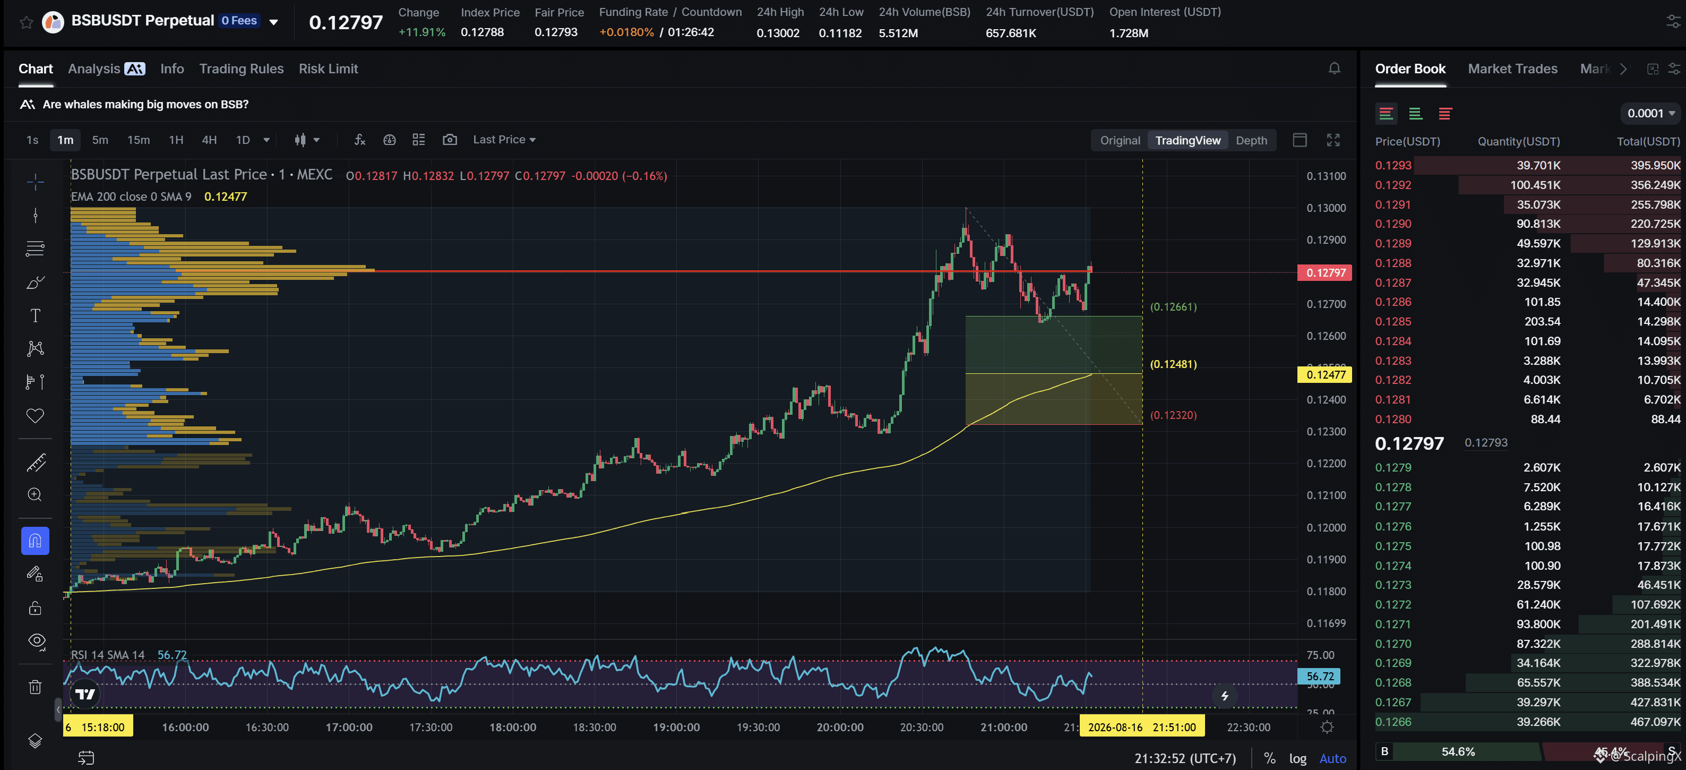The height and width of the screenshot is (770, 1686).
Task: Select the 1H timeframe
Action: 176,140
